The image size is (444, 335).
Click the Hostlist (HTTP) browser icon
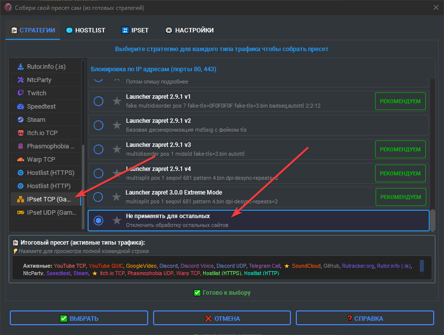(x=21, y=186)
